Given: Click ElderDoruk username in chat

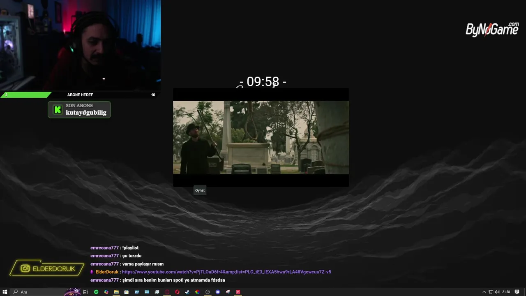Looking at the screenshot, I should 107,272.
